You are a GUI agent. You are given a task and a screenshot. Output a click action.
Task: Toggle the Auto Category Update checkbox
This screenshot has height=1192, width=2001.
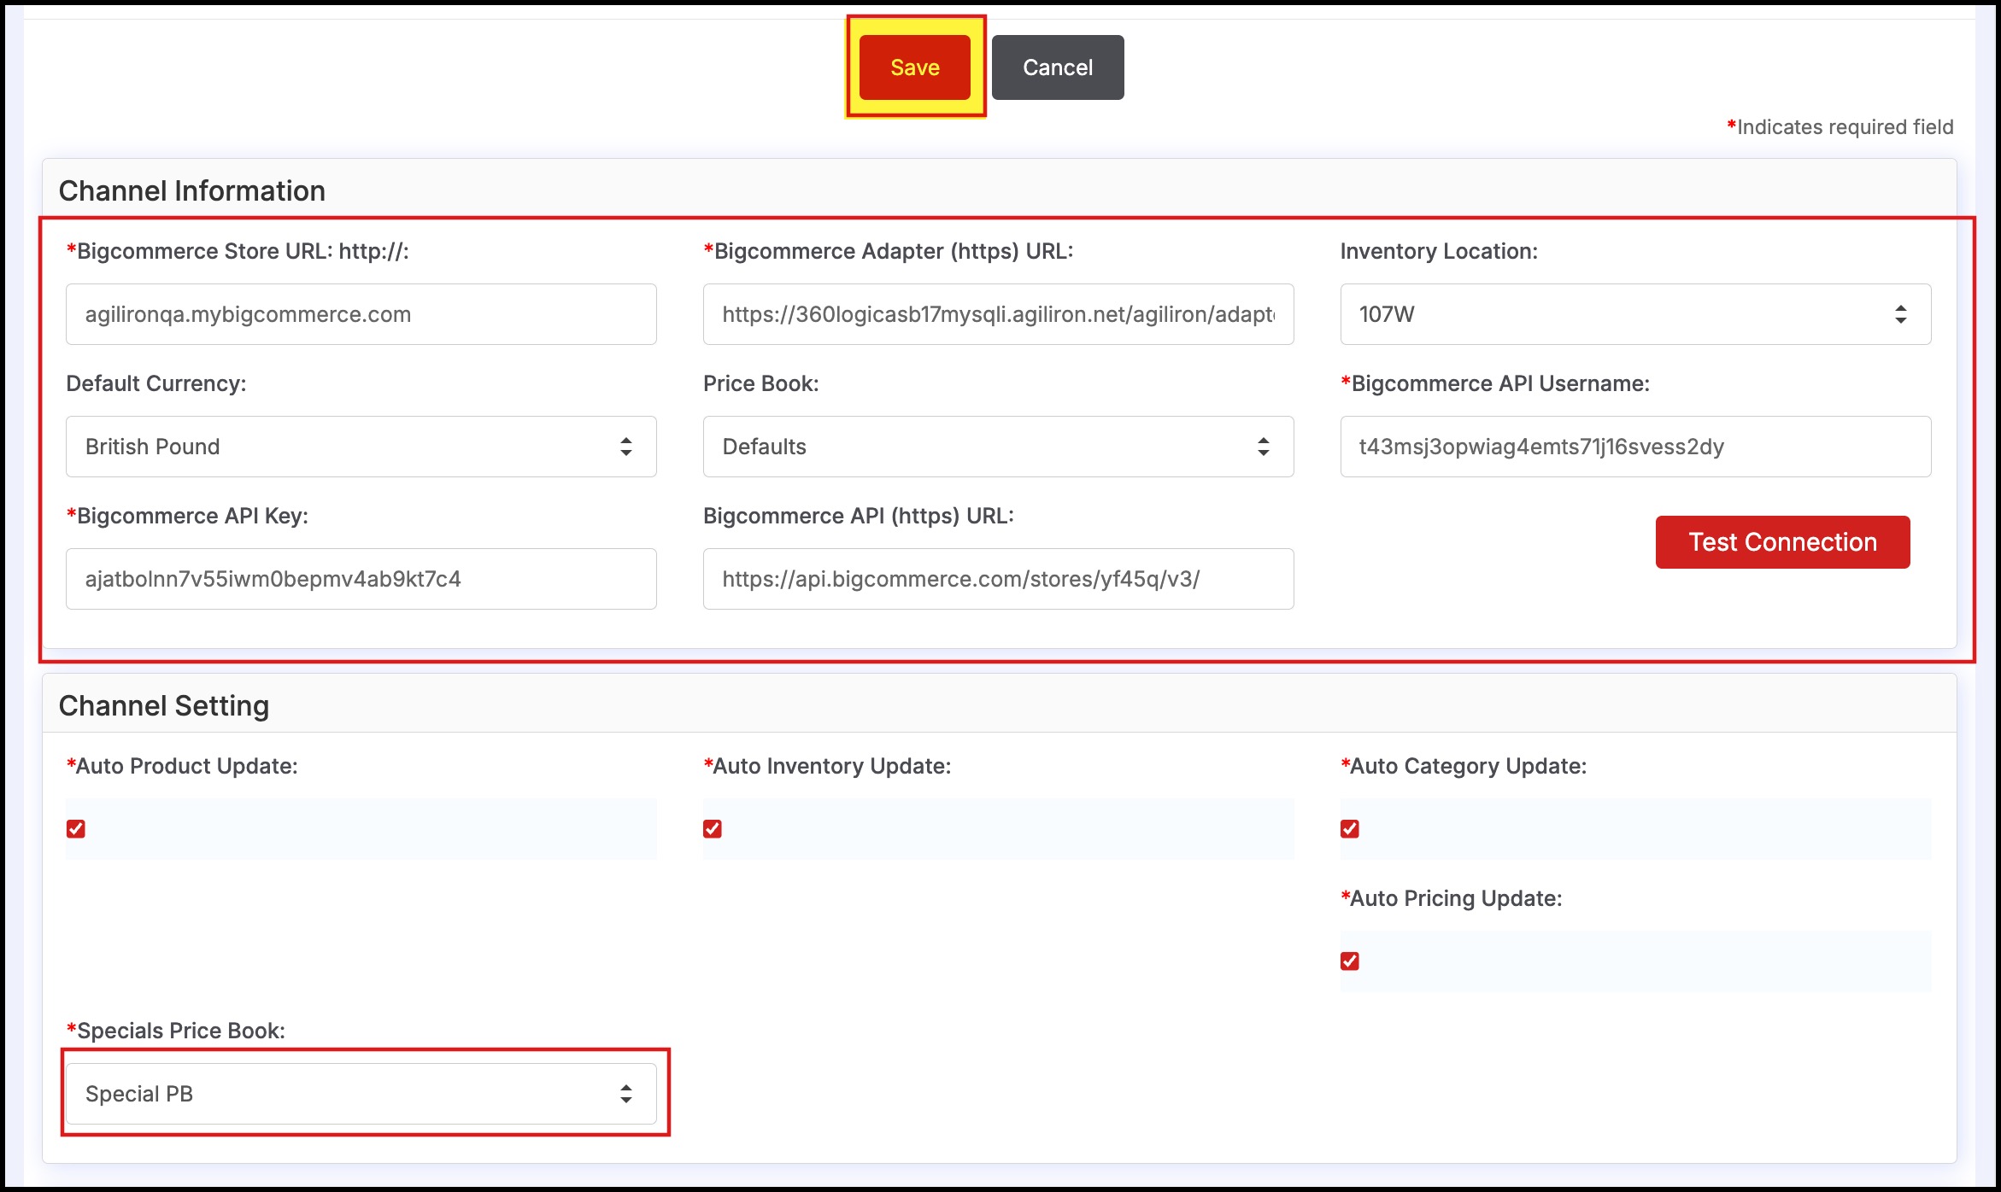[x=1350, y=829]
